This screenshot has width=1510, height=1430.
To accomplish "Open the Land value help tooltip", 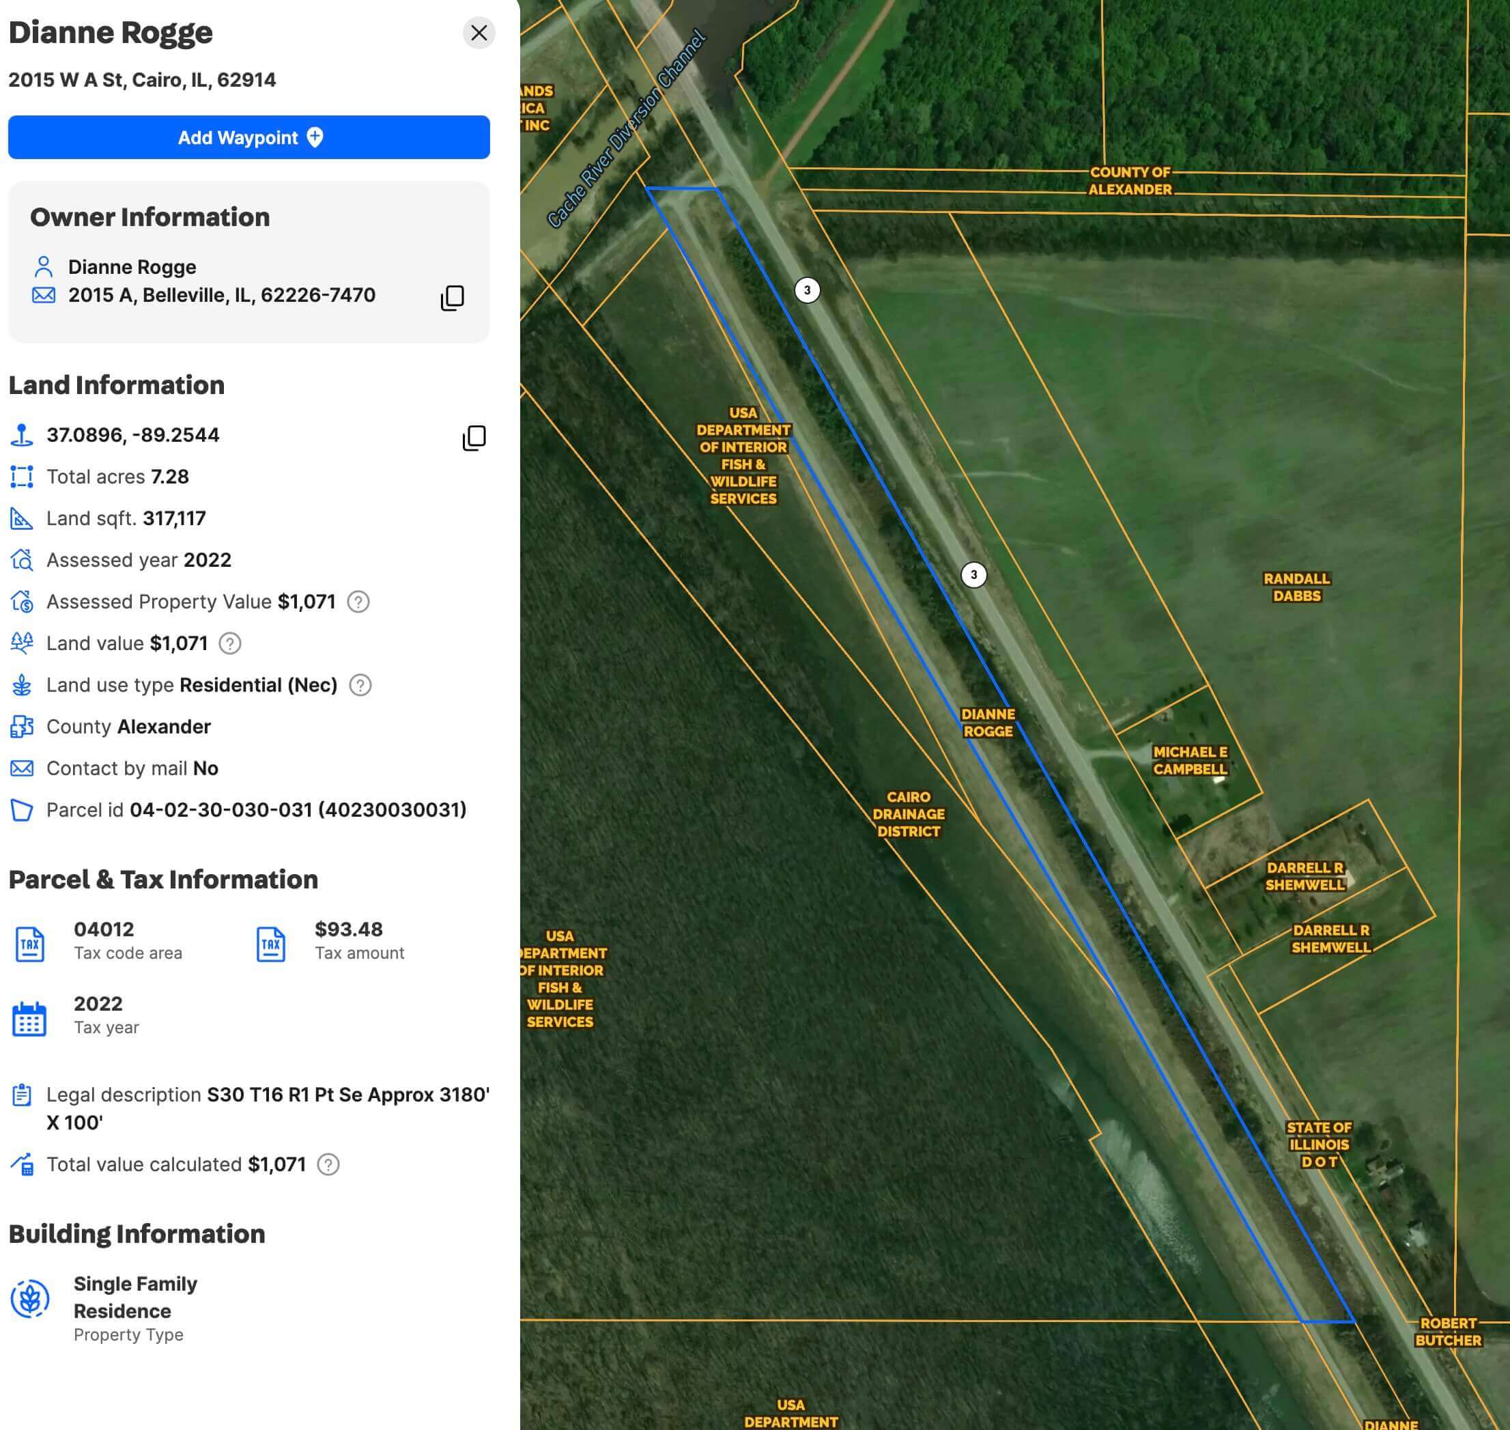I will 229,644.
